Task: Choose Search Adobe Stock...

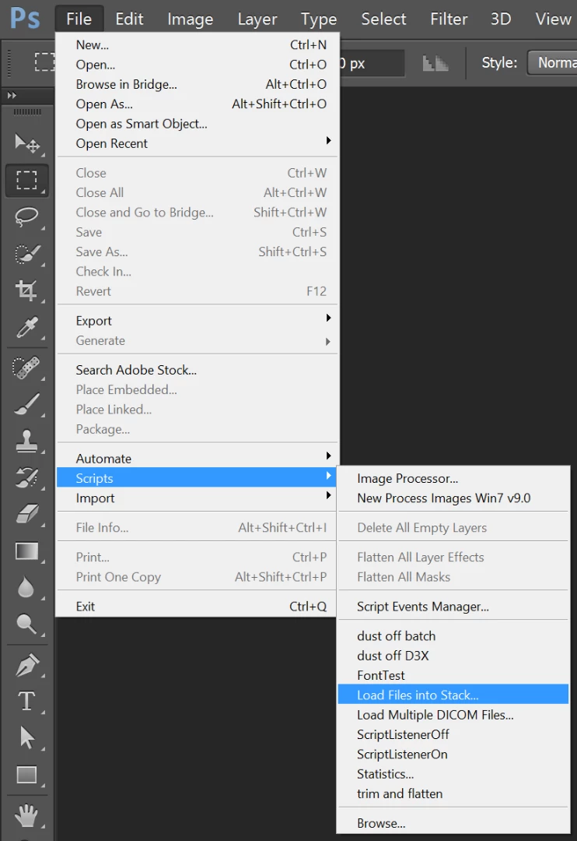Action: [198, 370]
